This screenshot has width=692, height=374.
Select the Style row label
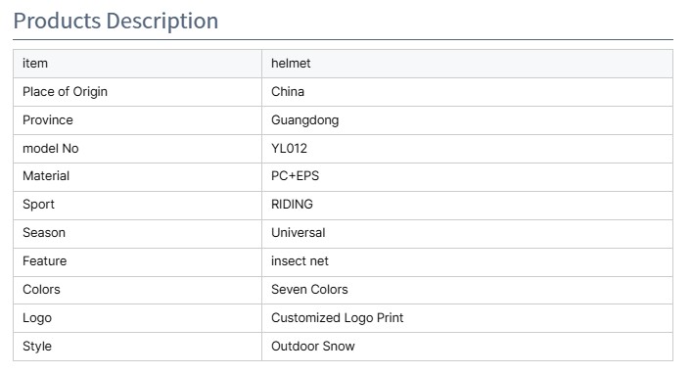click(37, 347)
